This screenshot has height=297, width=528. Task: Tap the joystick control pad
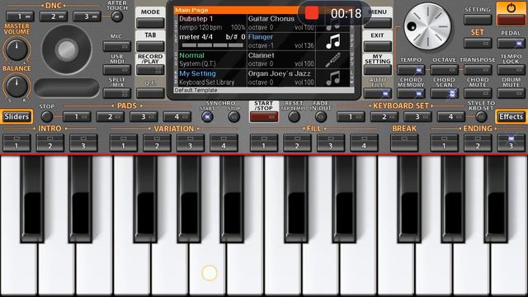(x=66, y=49)
